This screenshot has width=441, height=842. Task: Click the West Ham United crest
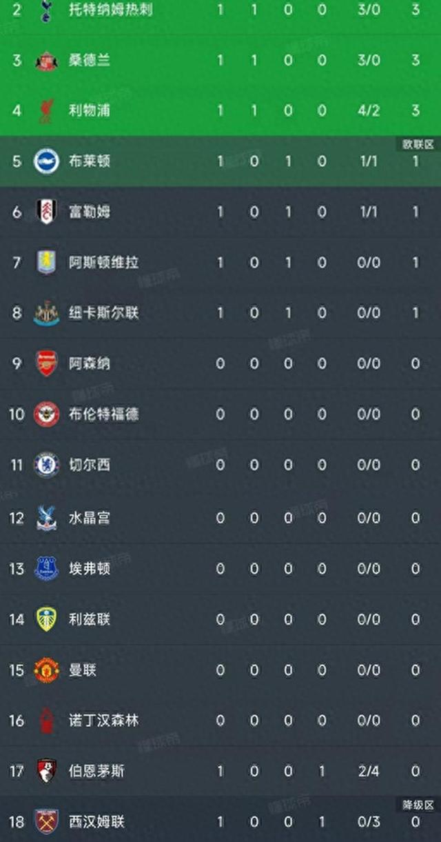pyautogui.click(x=47, y=821)
